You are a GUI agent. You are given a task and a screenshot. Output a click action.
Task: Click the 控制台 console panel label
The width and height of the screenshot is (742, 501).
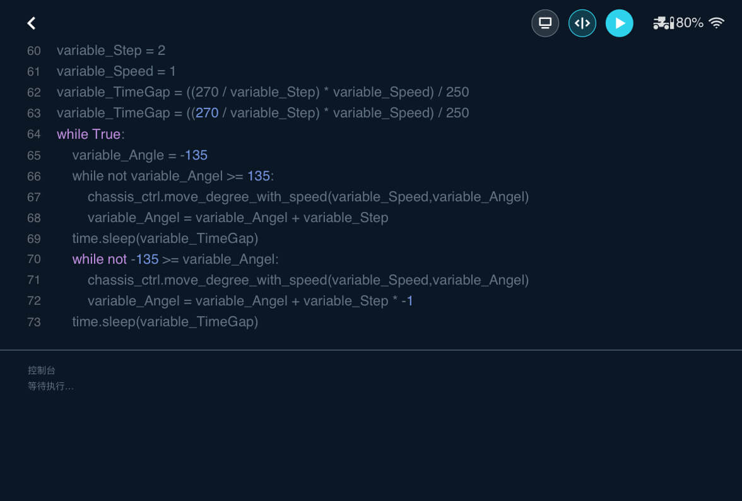(x=42, y=370)
